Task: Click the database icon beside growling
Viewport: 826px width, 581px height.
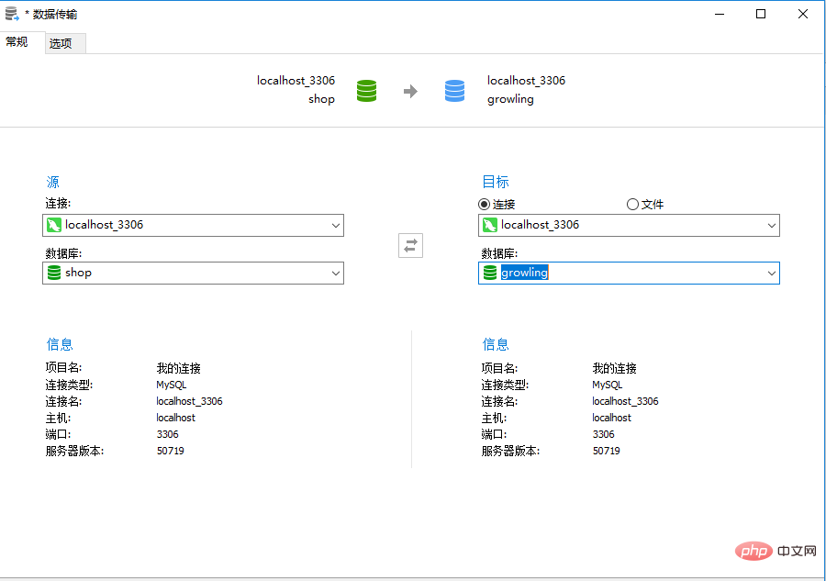Action: 490,273
